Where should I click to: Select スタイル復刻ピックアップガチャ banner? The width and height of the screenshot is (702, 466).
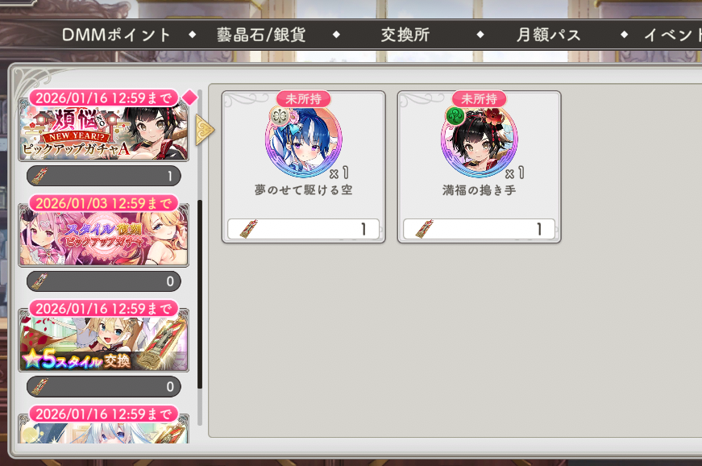(x=103, y=235)
